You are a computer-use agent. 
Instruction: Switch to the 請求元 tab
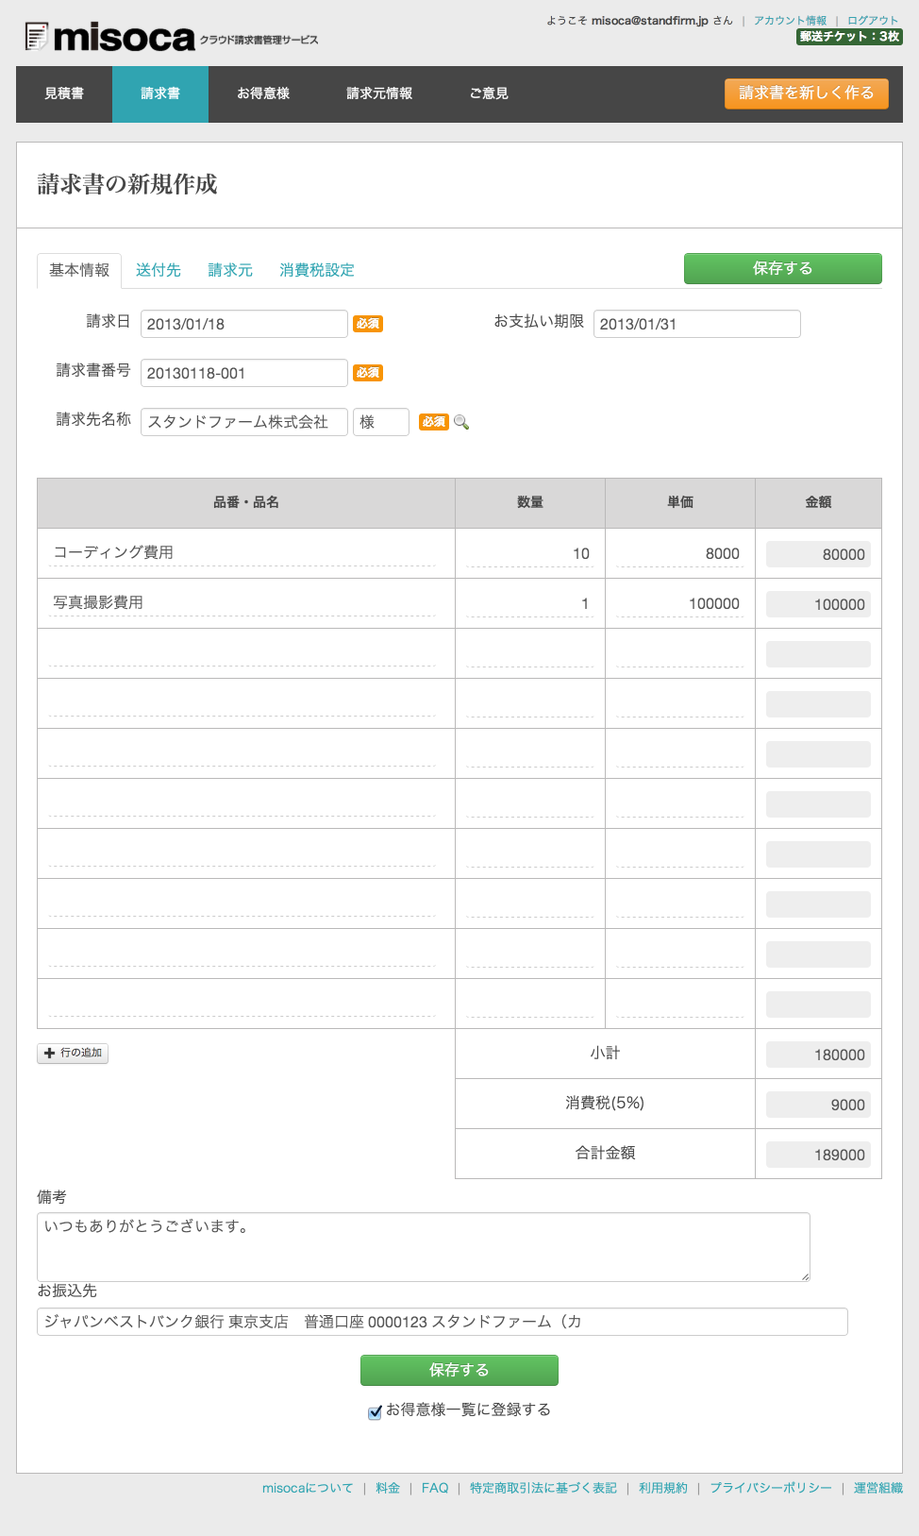pyautogui.click(x=230, y=270)
